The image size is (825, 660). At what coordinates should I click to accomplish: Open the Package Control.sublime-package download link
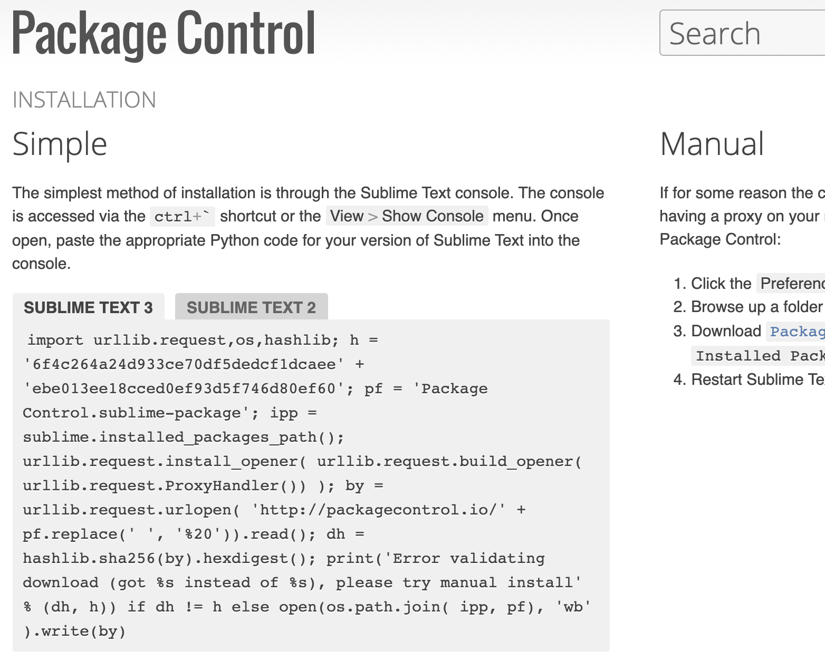point(797,332)
